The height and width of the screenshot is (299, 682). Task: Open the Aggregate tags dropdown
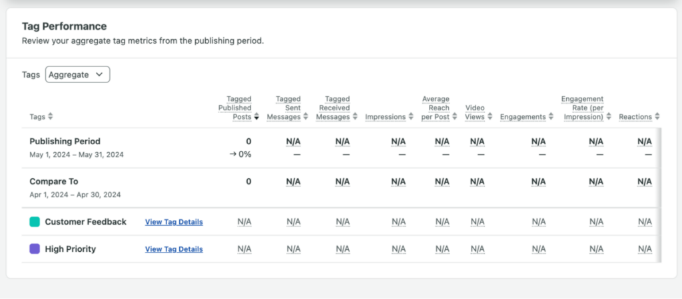click(x=78, y=74)
